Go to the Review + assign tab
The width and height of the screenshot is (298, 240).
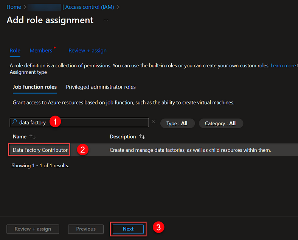coord(87,51)
